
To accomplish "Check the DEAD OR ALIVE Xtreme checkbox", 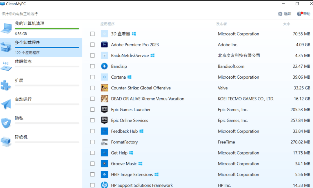I will pyautogui.click(x=92, y=99).
